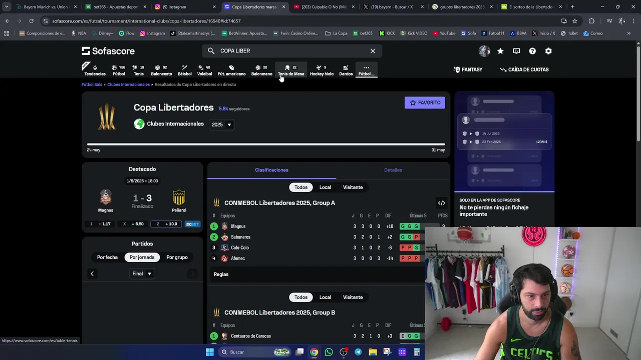Open the Tenis sport section
The image size is (641, 360).
pos(139,70)
